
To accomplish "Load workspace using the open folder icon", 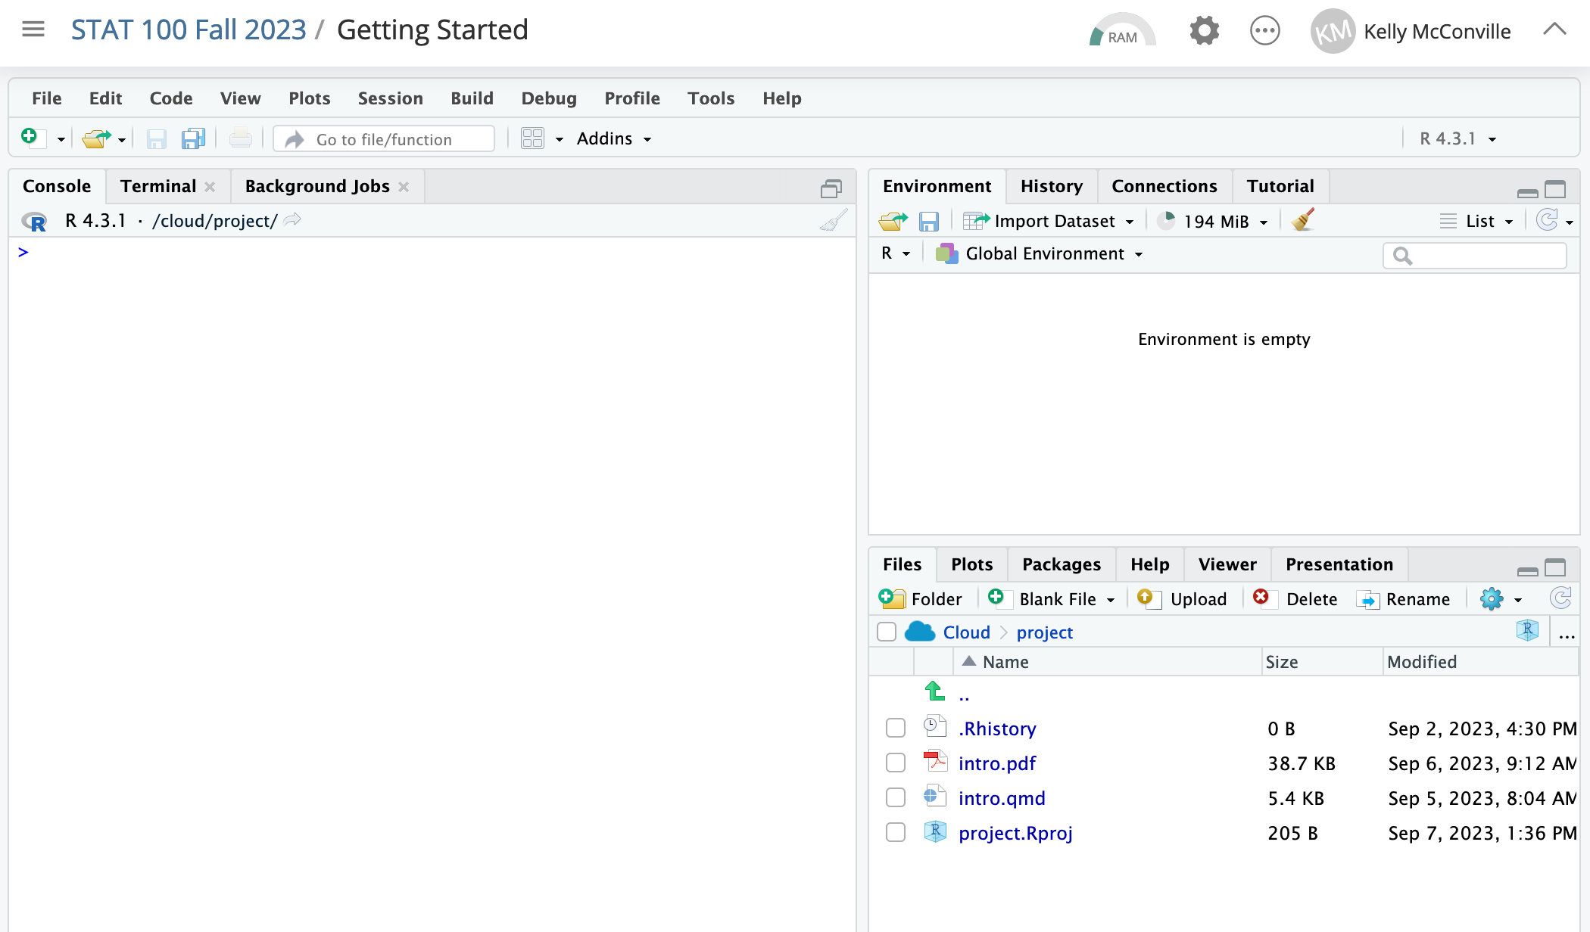I will click(892, 220).
